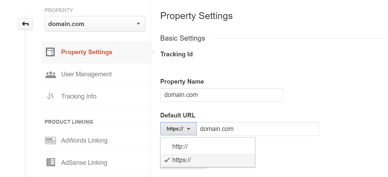Go to Tracking Info section

coord(79,96)
